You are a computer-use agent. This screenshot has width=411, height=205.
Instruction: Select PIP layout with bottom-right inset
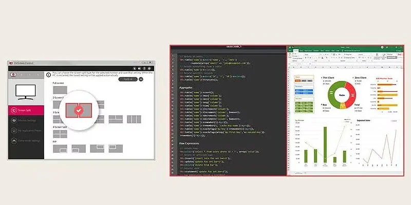60,149
